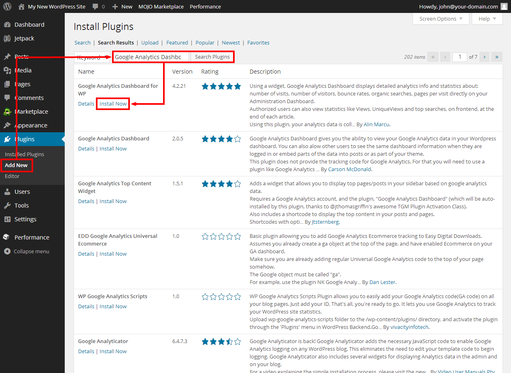Select Add New under Plugins

(x=16, y=165)
